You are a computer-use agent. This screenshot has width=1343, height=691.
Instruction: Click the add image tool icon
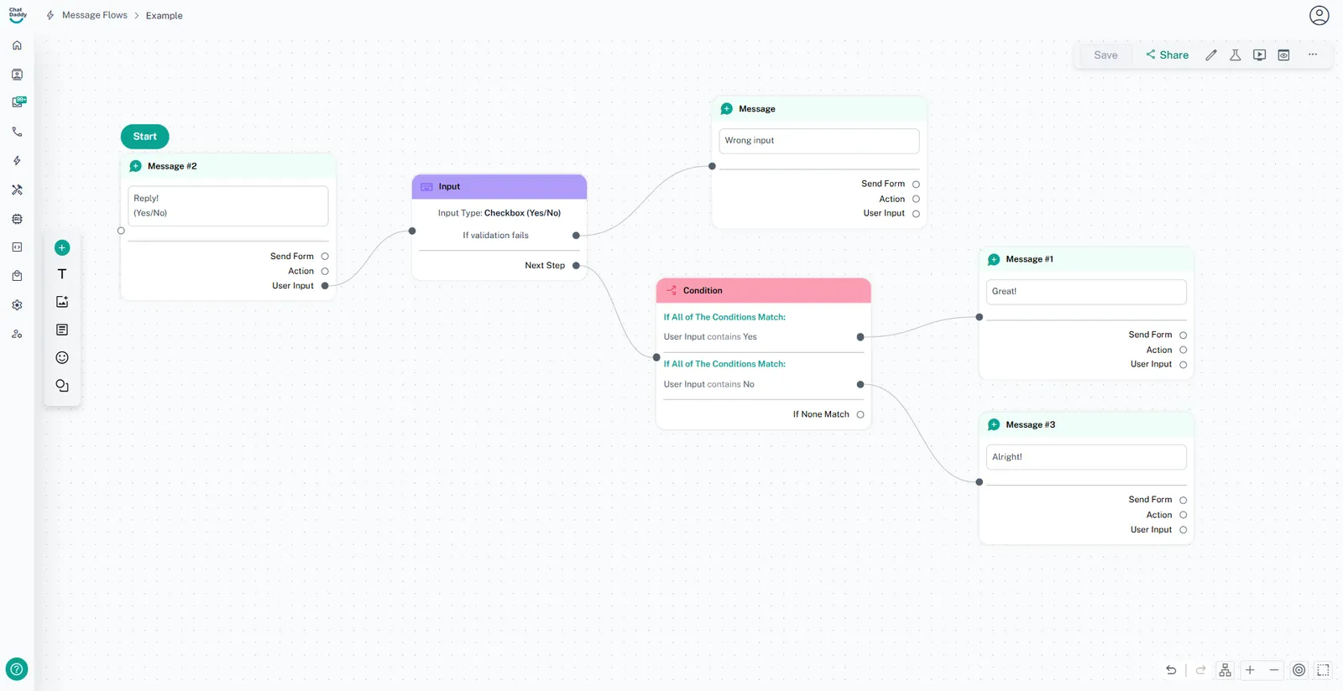(x=62, y=302)
